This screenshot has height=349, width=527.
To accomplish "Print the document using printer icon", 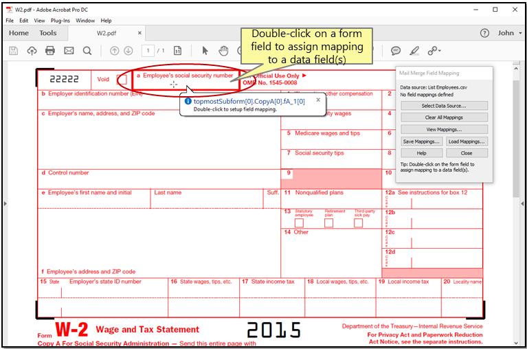I will pyautogui.click(x=50, y=51).
